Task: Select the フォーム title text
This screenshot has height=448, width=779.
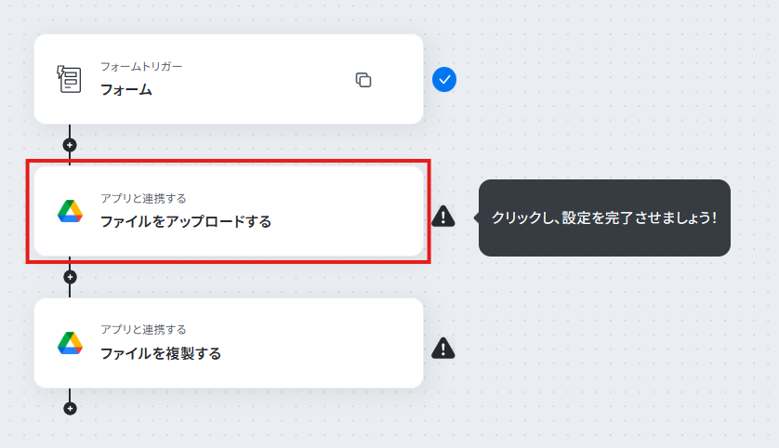Action: (126, 90)
